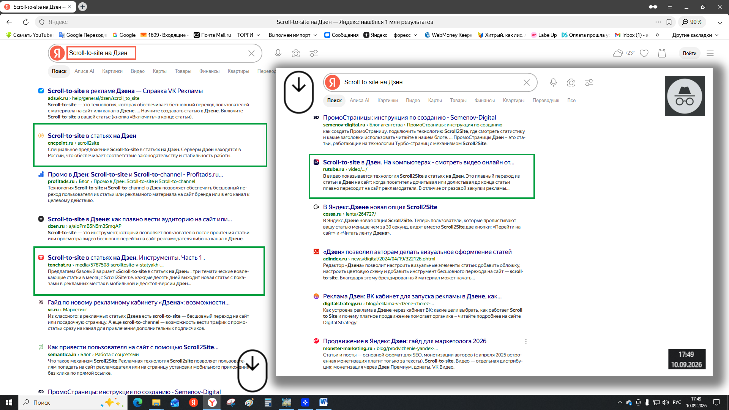Switch to the Картинки tab in main window
This screenshot has width=729, height=410.
112,71
